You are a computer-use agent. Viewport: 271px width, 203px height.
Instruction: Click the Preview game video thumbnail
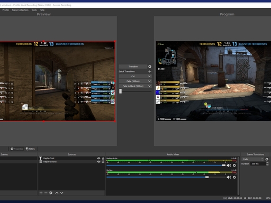click(x=57, y=81)
